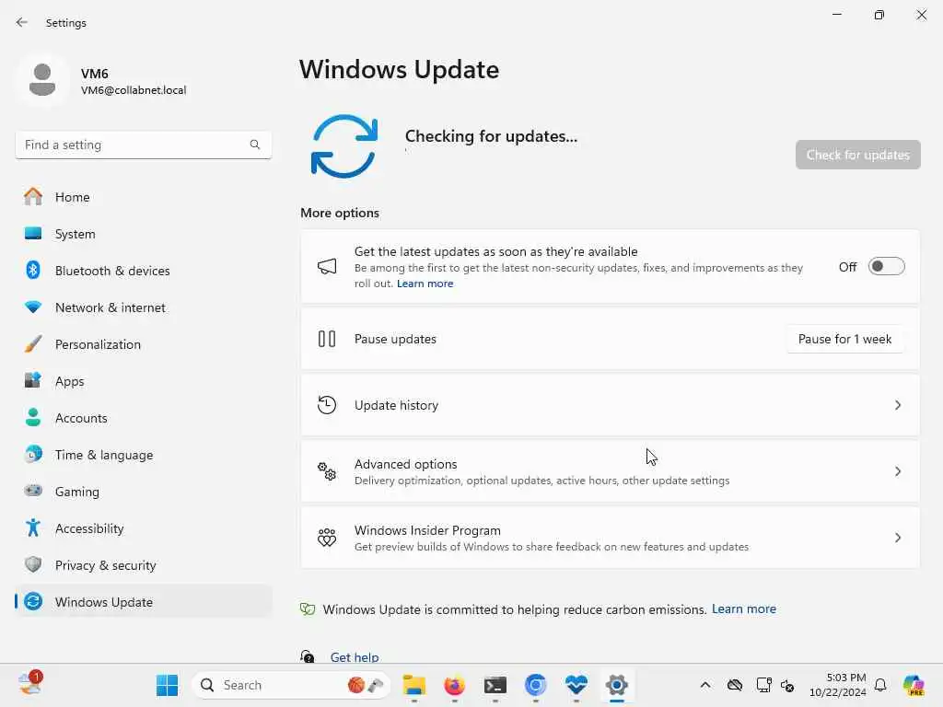Viewport: 943px width, 707px height.
Task: Open Privacy & security settings page
Action: [x=143, y=564]
